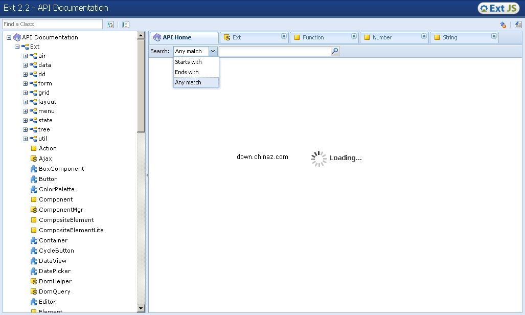Close the Function tab
Viewport: 525px width, 315px height.
(354, 36)
